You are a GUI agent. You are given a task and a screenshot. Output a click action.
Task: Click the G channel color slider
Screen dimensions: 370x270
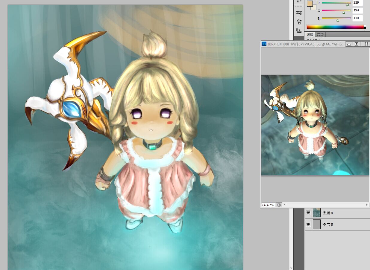click(336, 11)
